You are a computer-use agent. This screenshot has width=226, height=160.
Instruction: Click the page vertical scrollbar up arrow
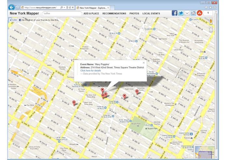[x=216, y=12]
